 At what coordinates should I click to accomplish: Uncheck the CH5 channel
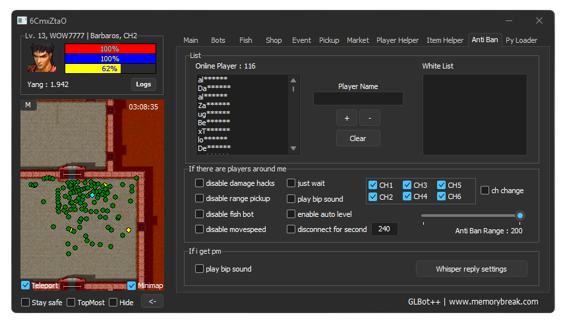[x=441, y=185]
